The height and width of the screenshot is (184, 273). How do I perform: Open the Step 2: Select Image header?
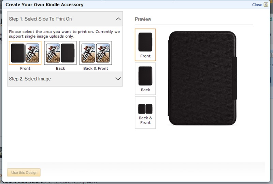(65, 79)
